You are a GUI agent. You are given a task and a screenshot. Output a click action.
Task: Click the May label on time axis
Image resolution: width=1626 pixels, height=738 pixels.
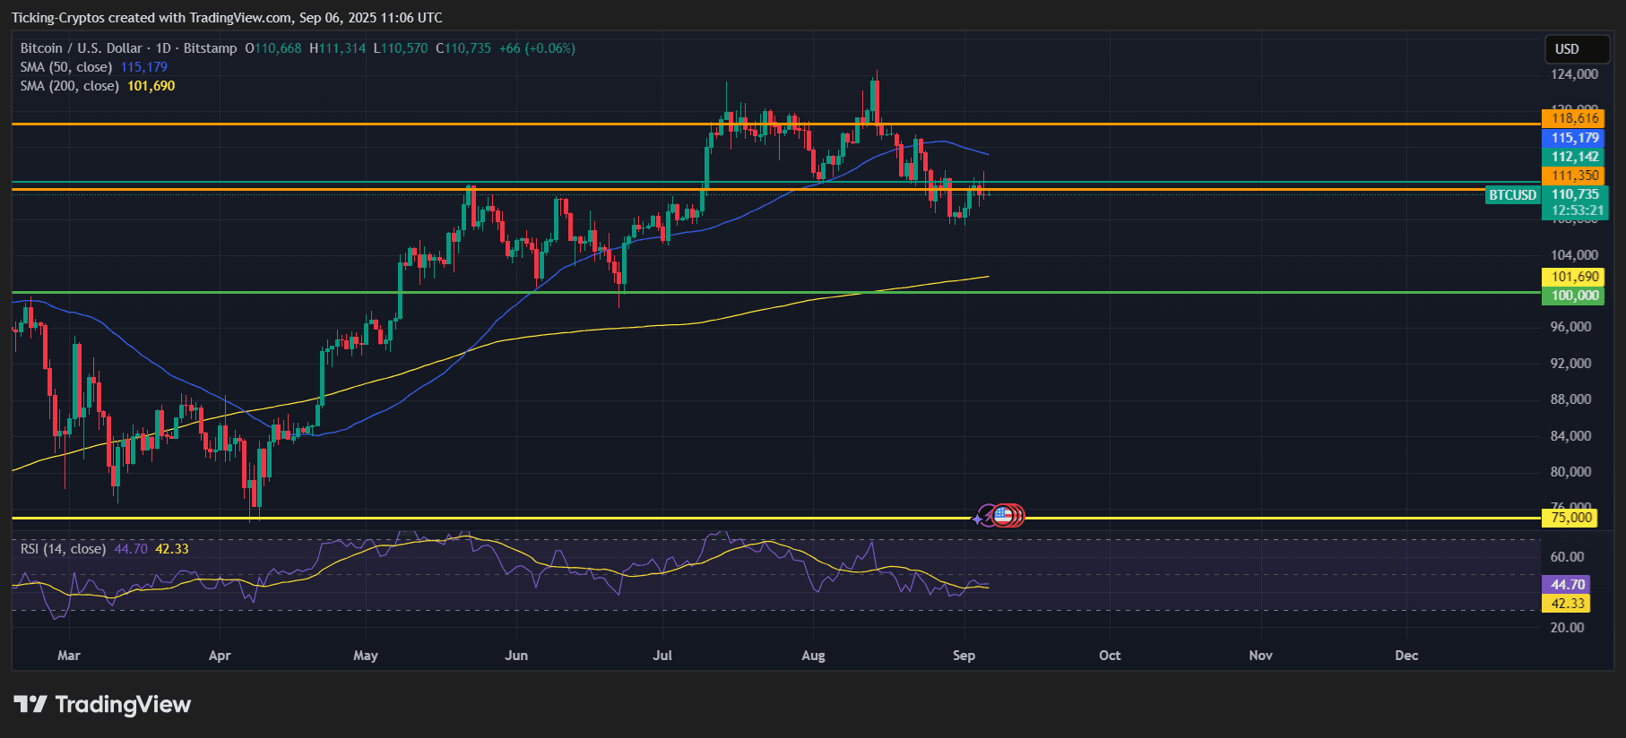[x=366, y=656]
